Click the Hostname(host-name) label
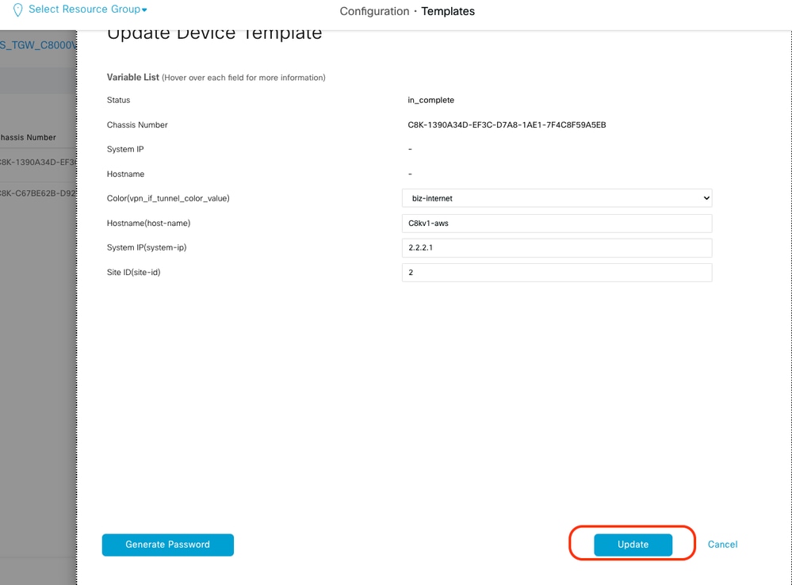Viewport: 792px width, 585px height. point(148,223)
